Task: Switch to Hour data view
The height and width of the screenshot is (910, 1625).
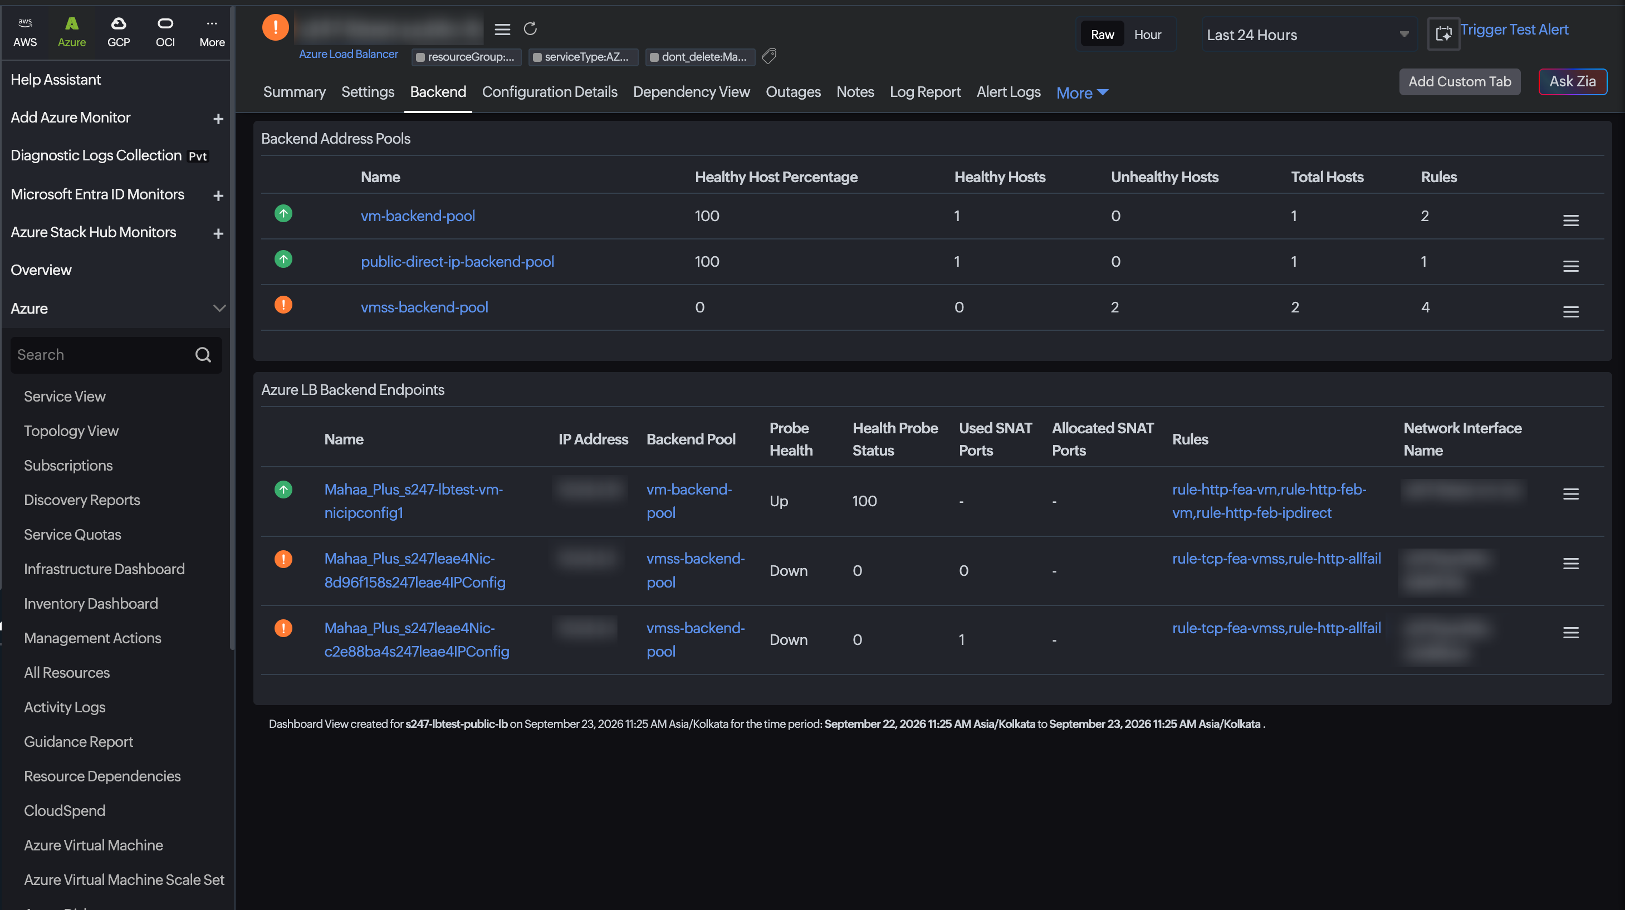Action: 1147,35
